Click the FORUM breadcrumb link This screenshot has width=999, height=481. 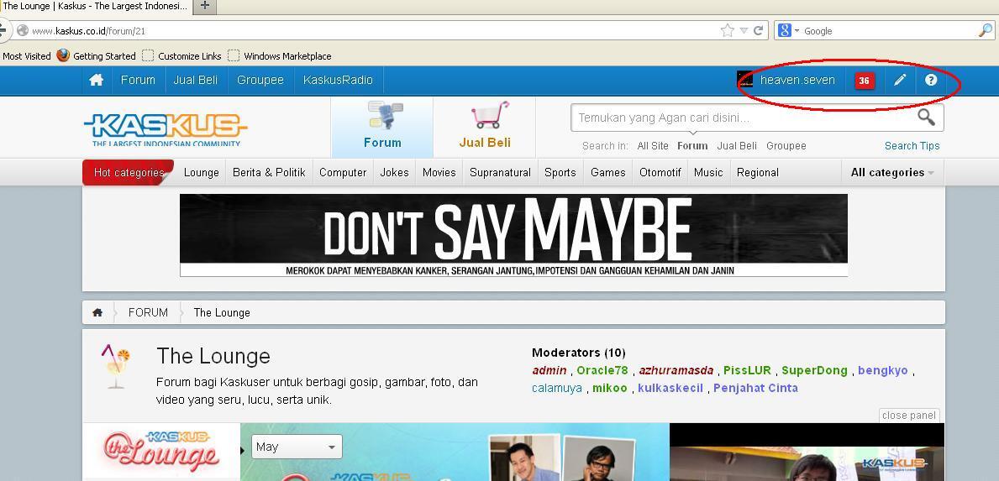tap(149, 312)
